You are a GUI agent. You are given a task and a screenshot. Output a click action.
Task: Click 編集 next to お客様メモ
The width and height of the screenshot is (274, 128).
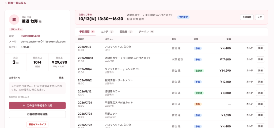point(61,77)
